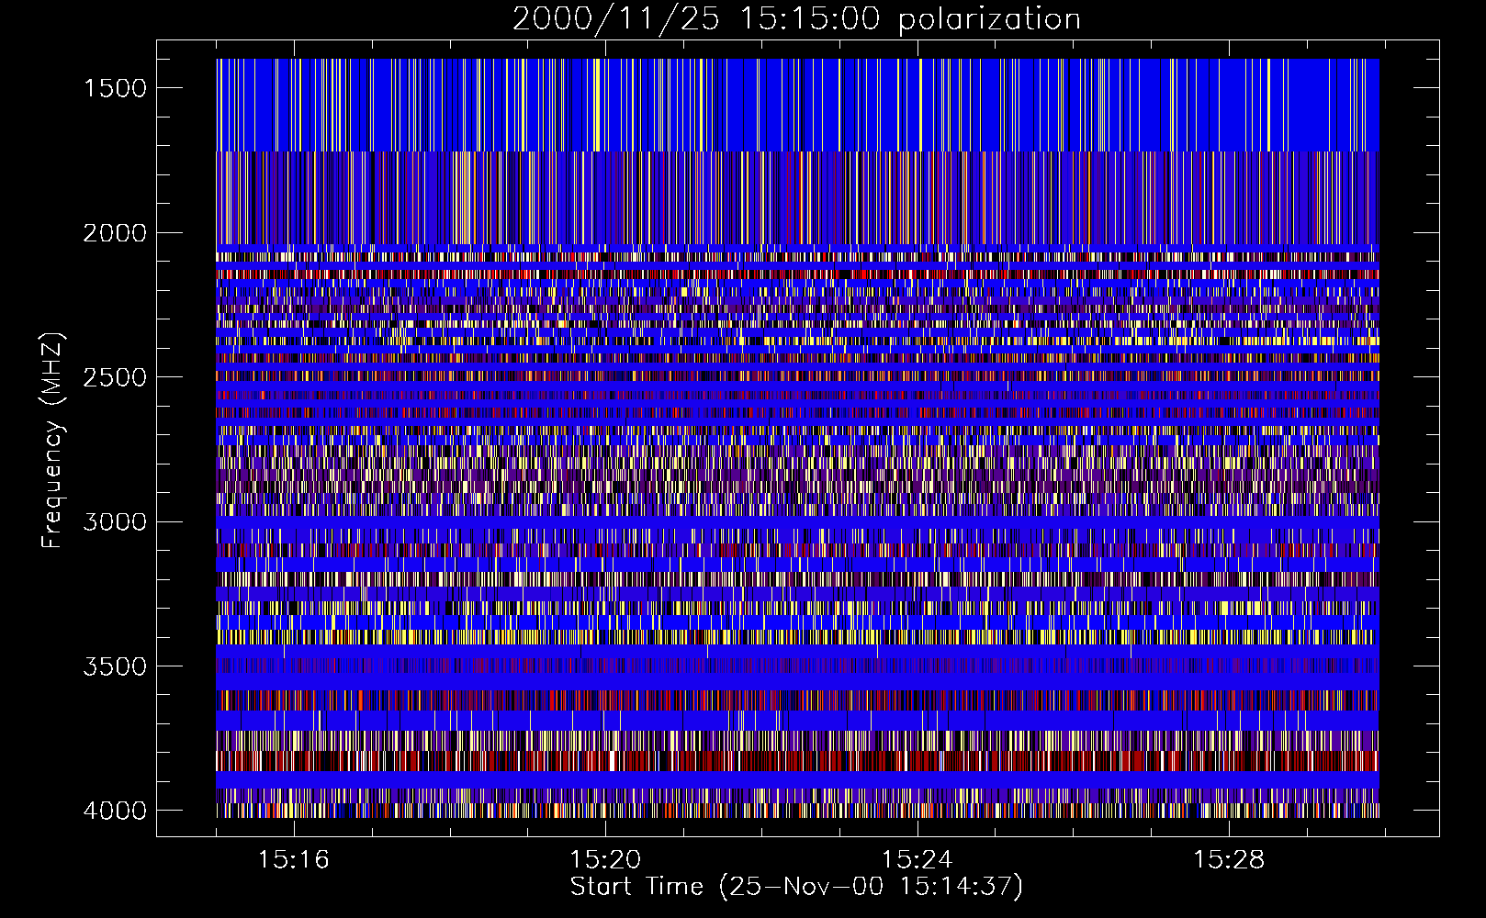1486x918 pixels.
Task: Click the 15:24 time tick label
Action: 917,860
